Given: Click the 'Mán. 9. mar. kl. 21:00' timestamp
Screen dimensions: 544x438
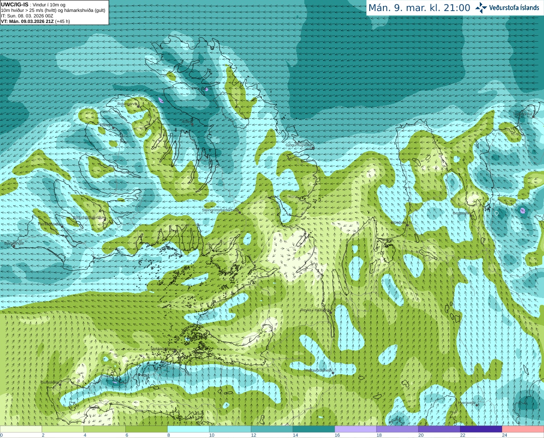Looking at the screenshot, I should tap(419, 8).
